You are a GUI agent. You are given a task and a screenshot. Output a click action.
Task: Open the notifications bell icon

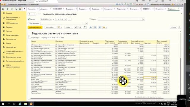[20, 9]
